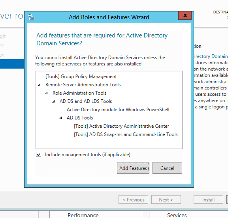Click the wizard icon in title bar

pos(31,17)
